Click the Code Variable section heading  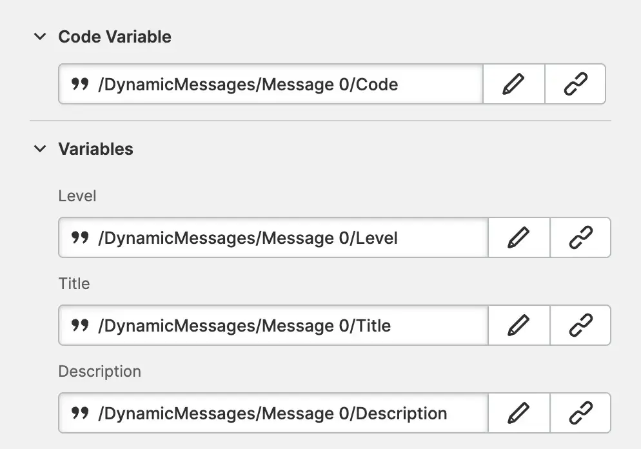(115, 37)
